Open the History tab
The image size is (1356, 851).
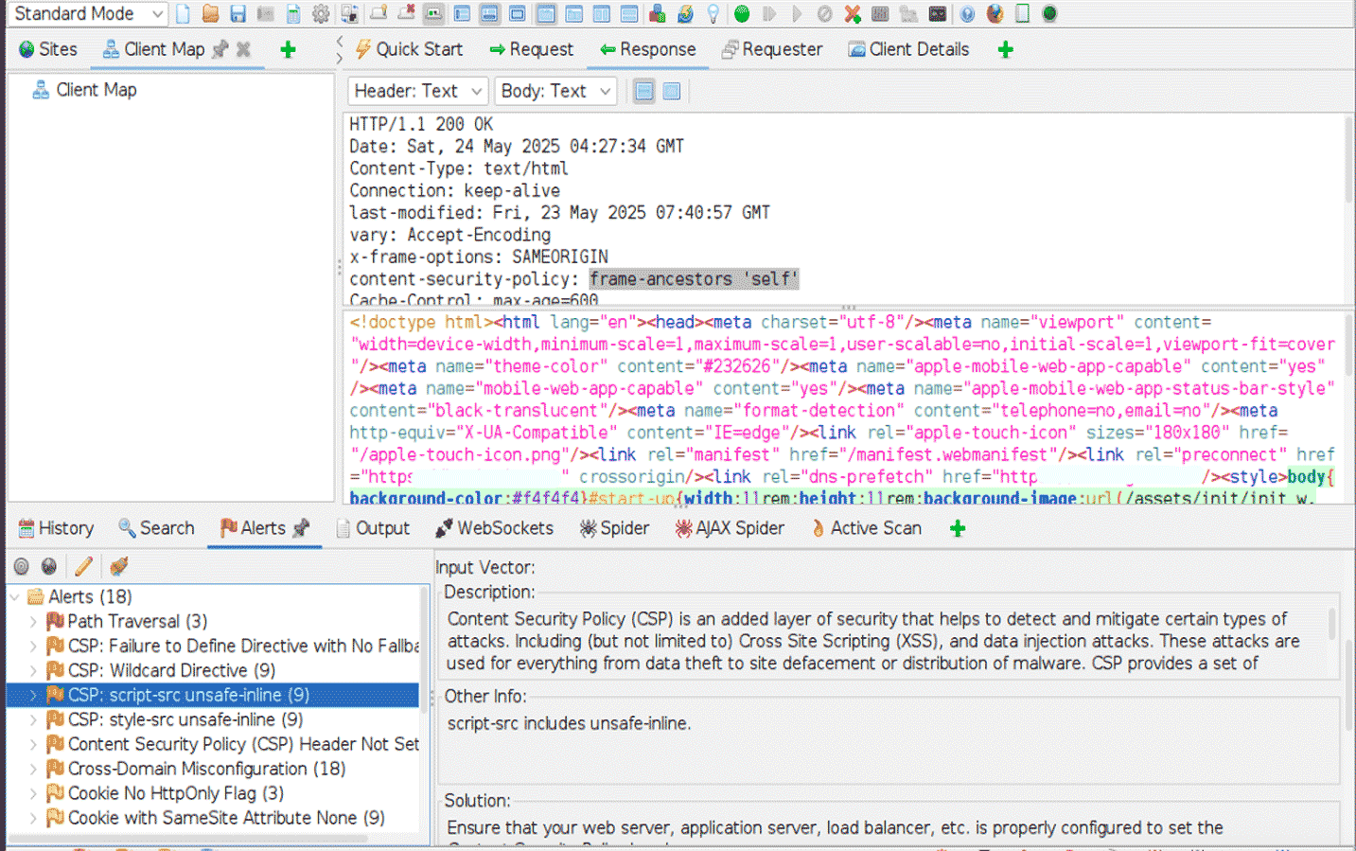click(x=56, y=528)
